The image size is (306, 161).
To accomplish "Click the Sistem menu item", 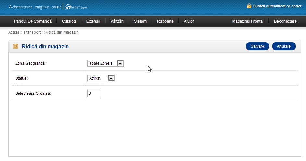I will point(140,21).
